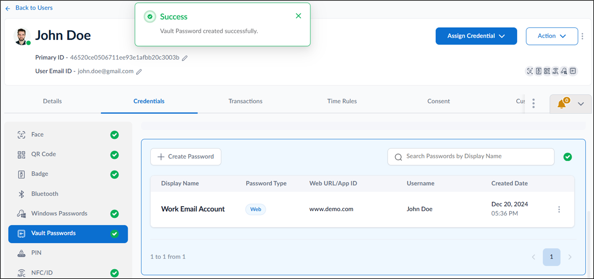This screenshot has width=594, height=279.
Task: Click the notification bell icon
Action: [562, 104]
